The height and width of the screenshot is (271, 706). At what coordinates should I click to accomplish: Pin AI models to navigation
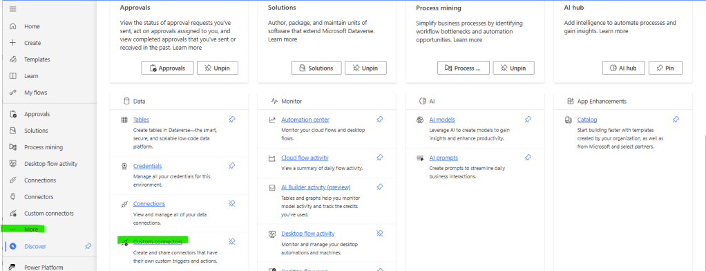[x=528, y=120]
